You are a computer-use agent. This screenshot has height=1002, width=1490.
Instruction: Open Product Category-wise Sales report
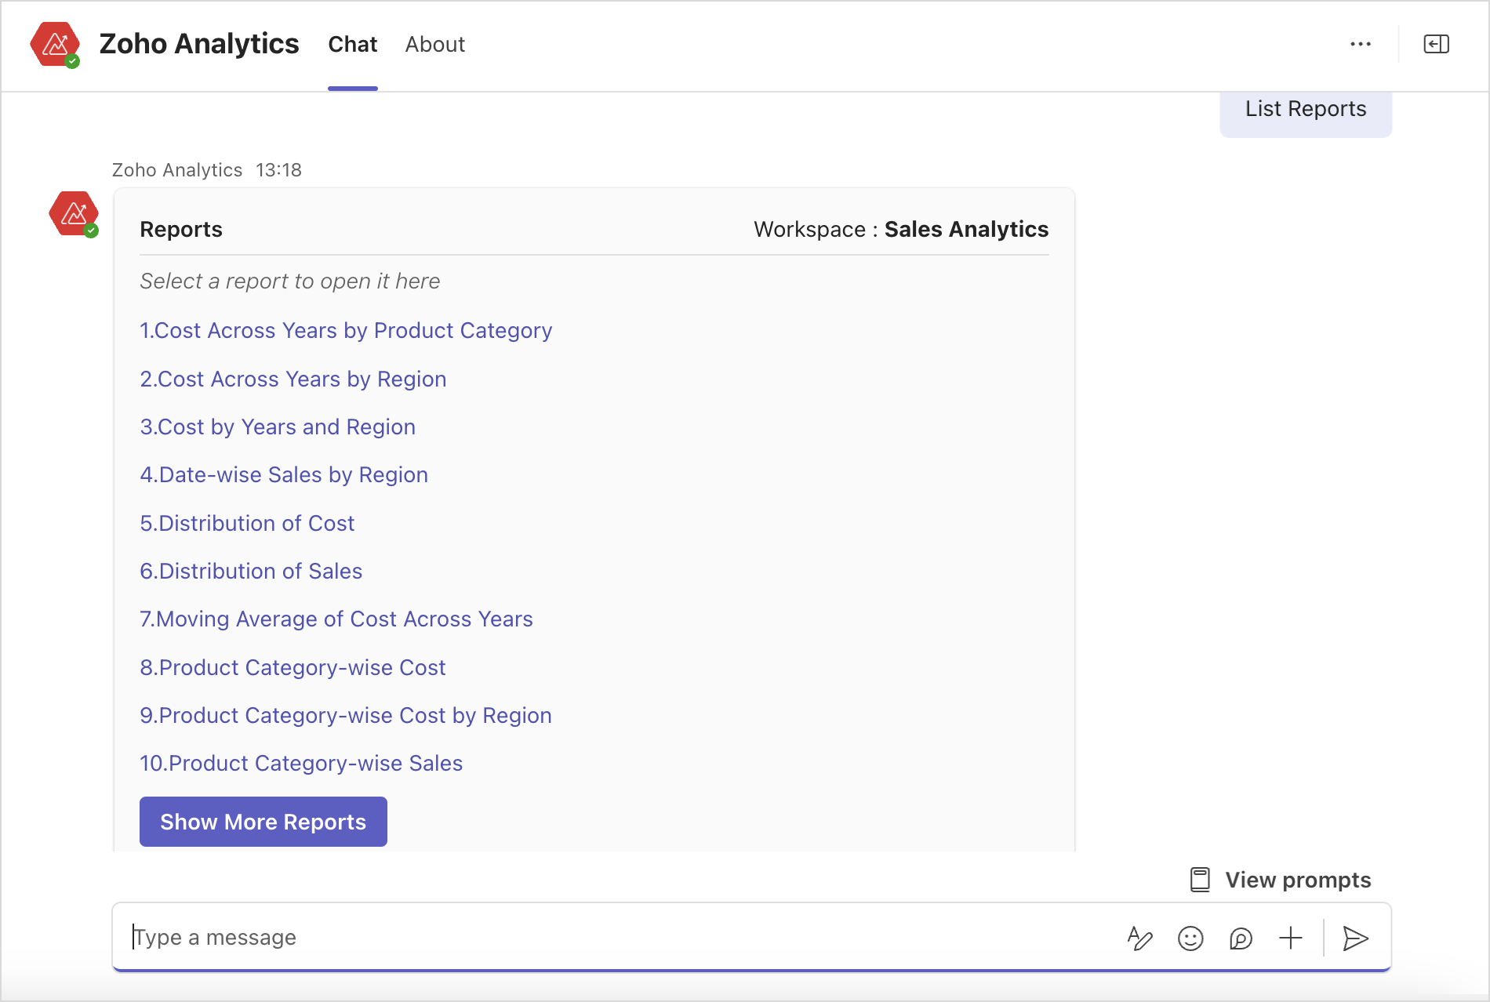pyautogui.click(x=301, y=764)
